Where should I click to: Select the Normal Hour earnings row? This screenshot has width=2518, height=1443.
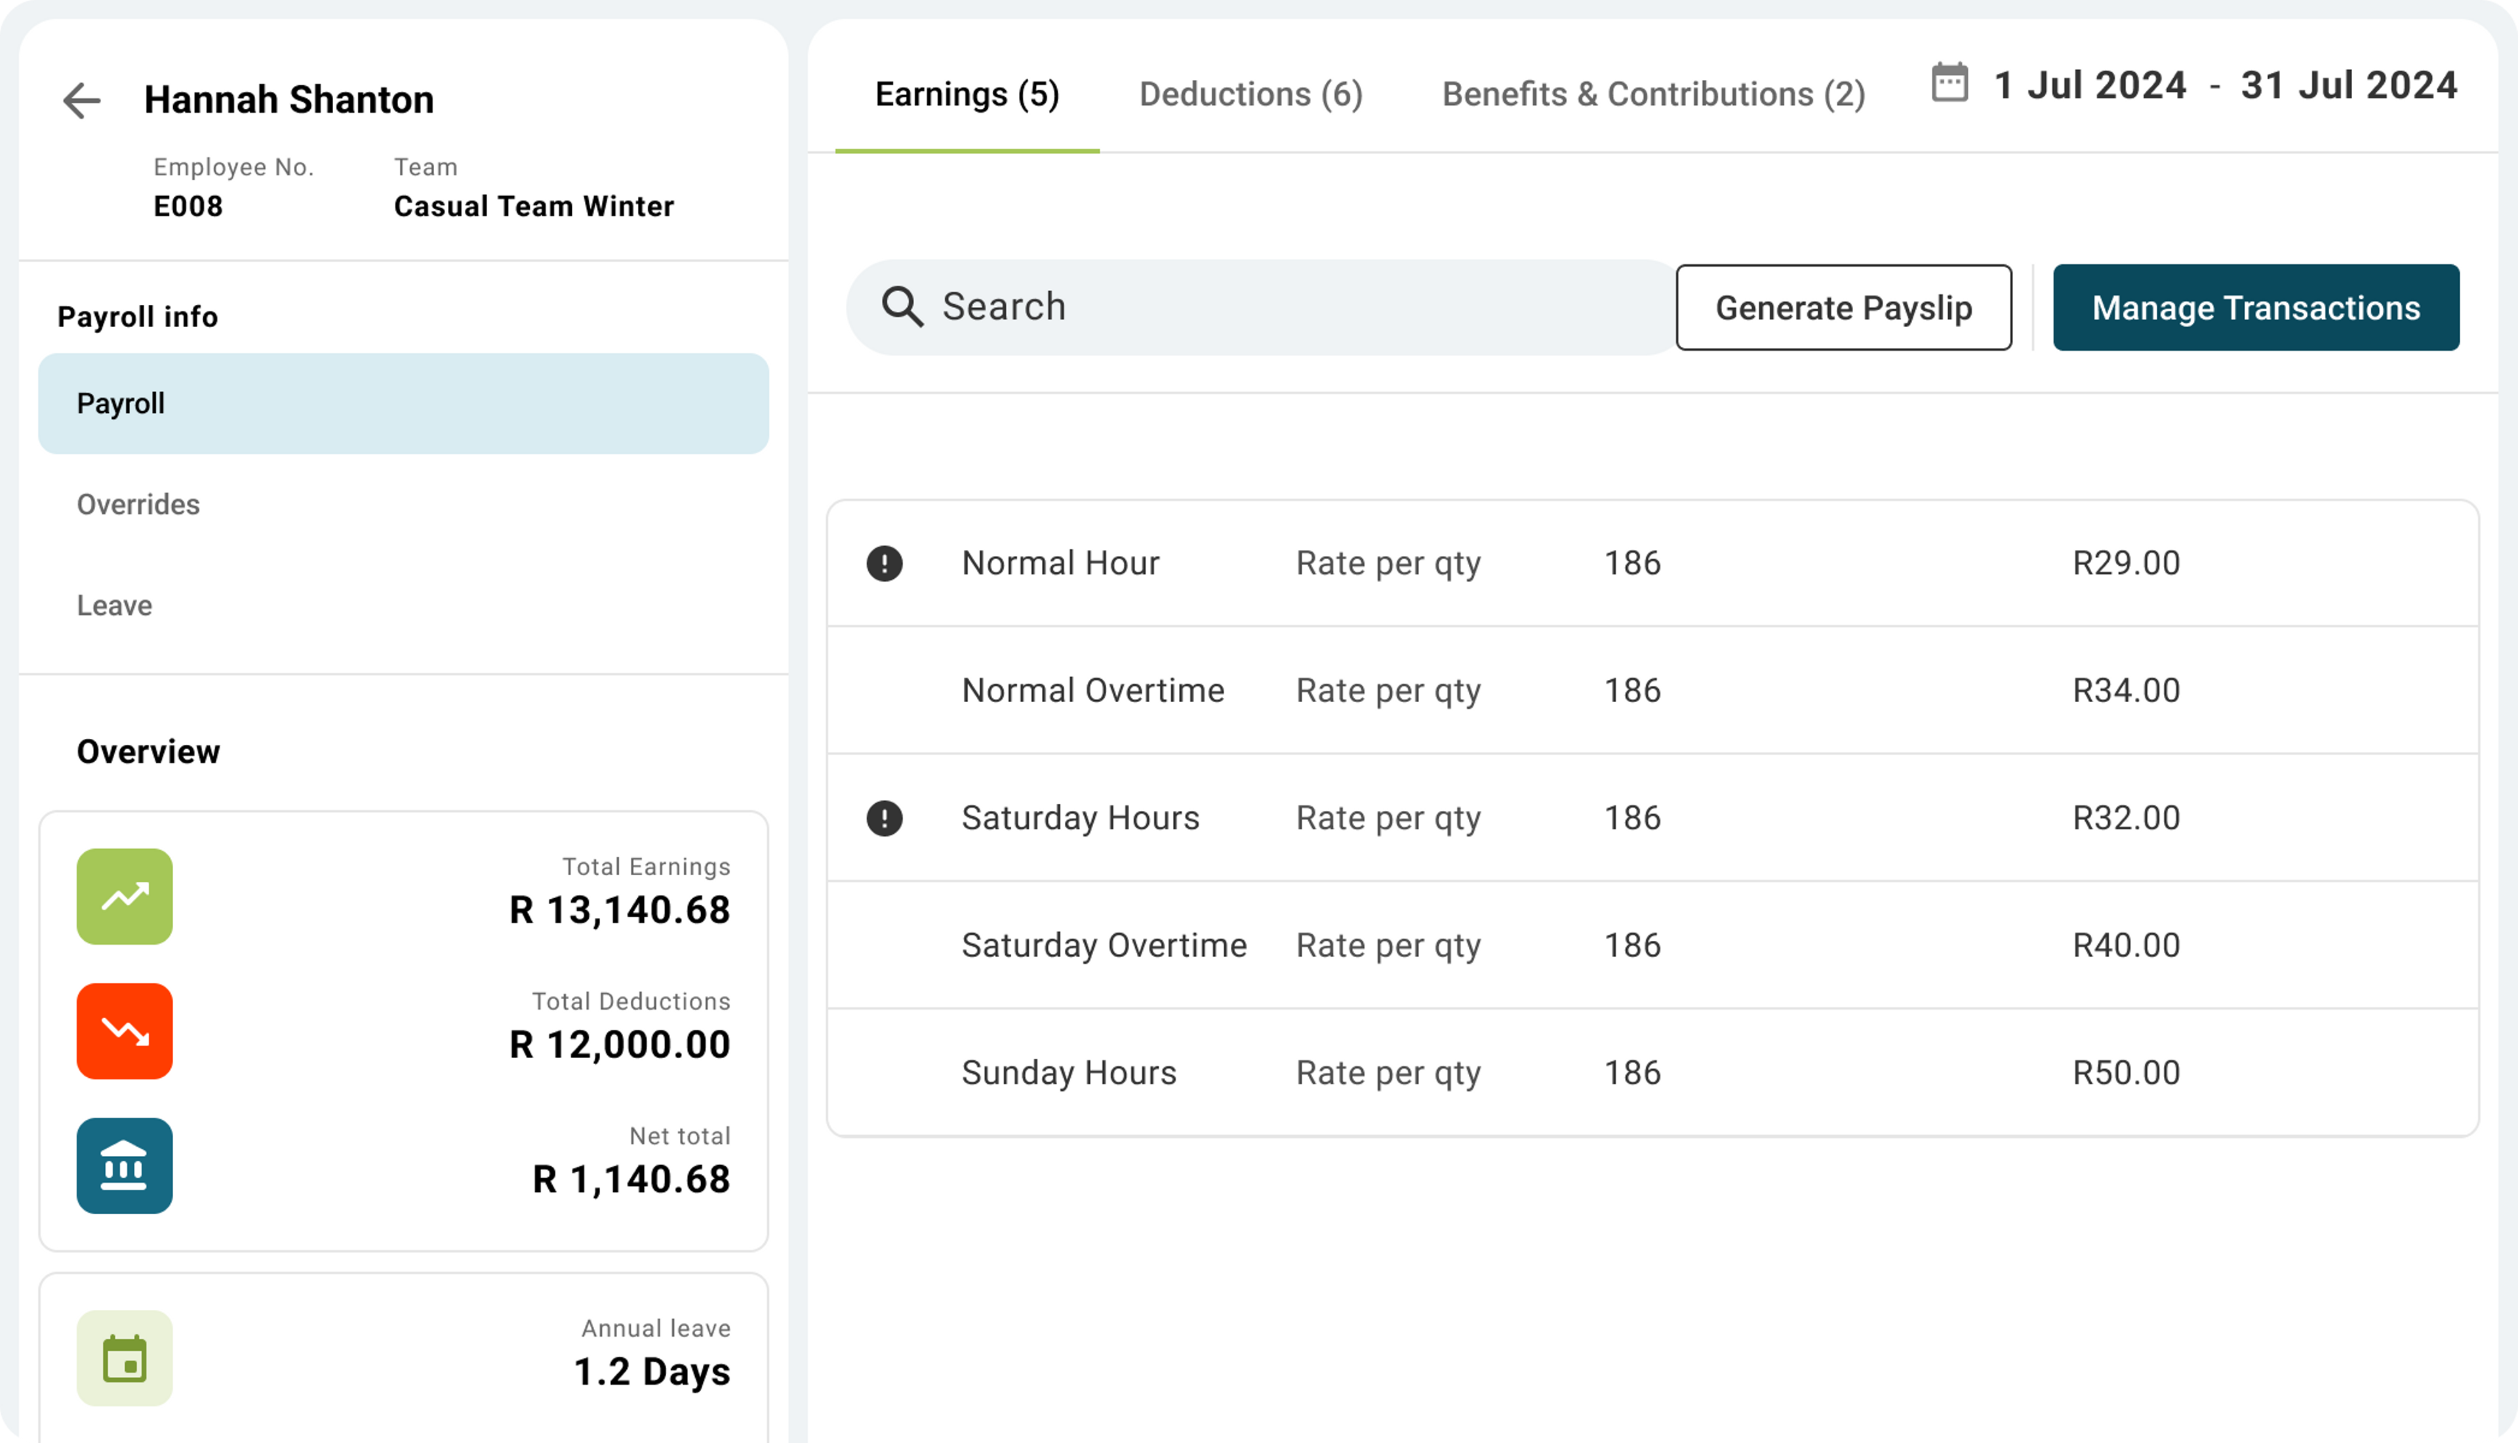point(1653,563)
